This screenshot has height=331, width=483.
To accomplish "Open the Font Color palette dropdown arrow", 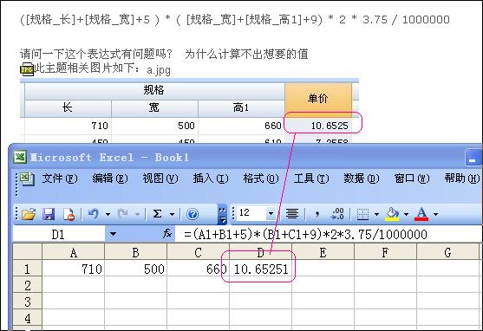I will 435,214.
